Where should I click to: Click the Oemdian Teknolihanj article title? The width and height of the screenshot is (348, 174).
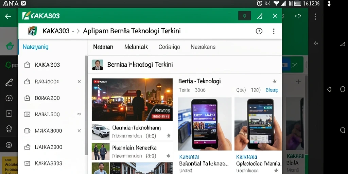tap(137, 128)
